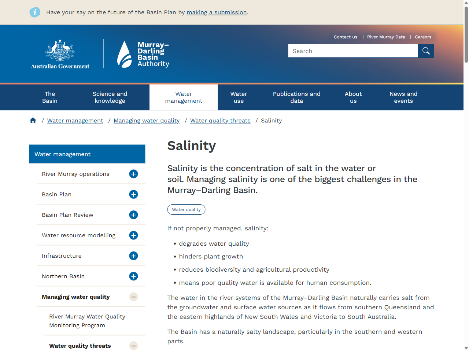Expand the Basin Plan Review section

133,215
